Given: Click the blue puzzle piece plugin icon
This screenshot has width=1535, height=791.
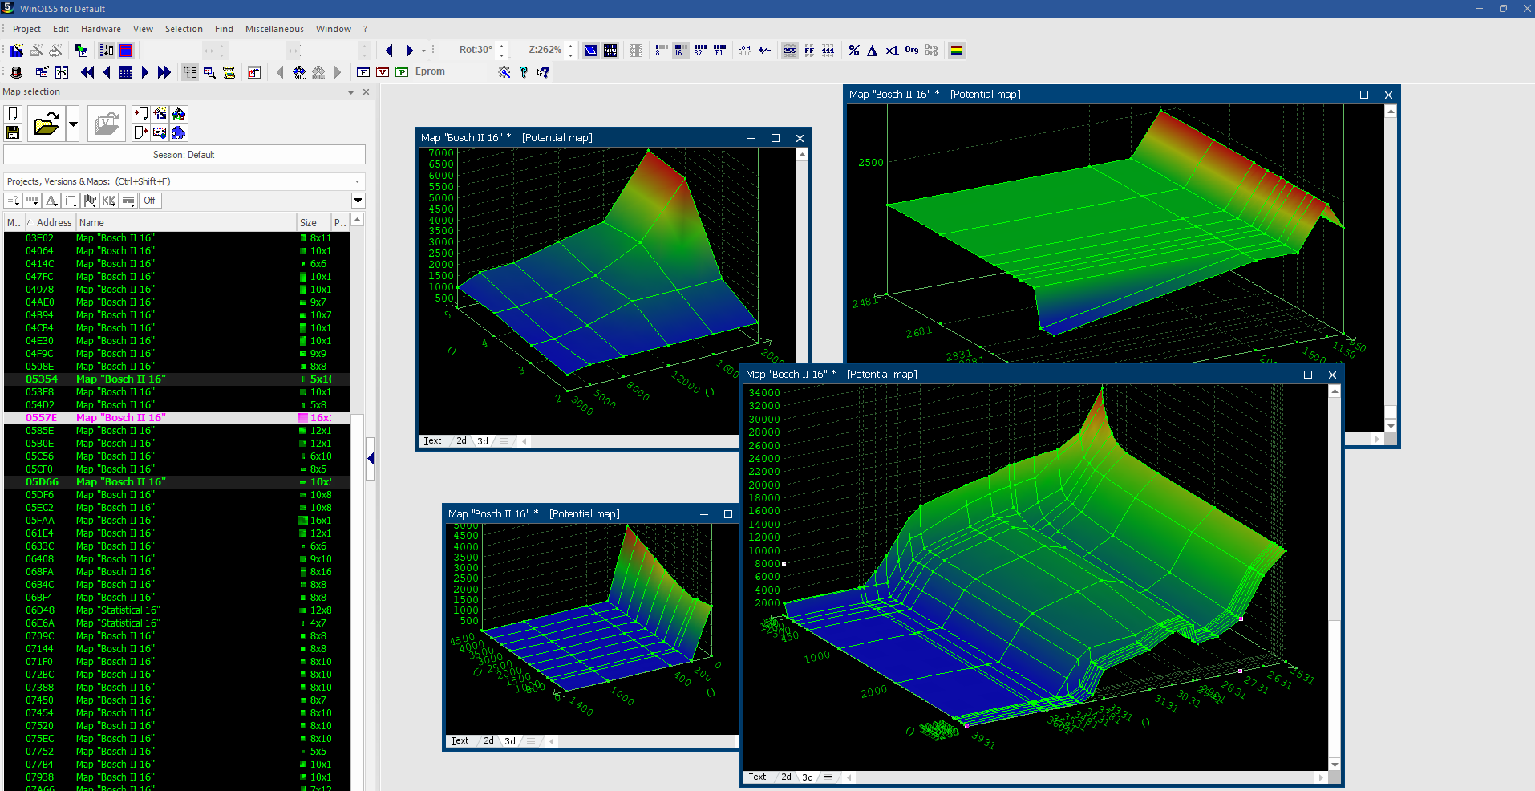Looking at the screenshot, I should pos(179,132).
